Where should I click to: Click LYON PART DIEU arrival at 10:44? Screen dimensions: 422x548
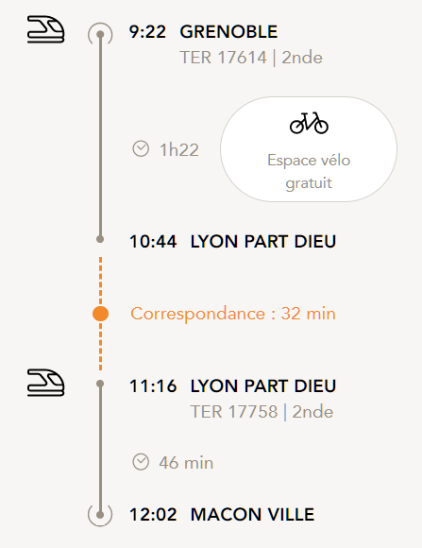tap(263, 242)
